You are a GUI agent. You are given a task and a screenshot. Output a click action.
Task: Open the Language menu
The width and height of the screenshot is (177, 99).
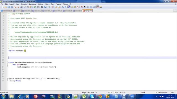tap(33, 4)
